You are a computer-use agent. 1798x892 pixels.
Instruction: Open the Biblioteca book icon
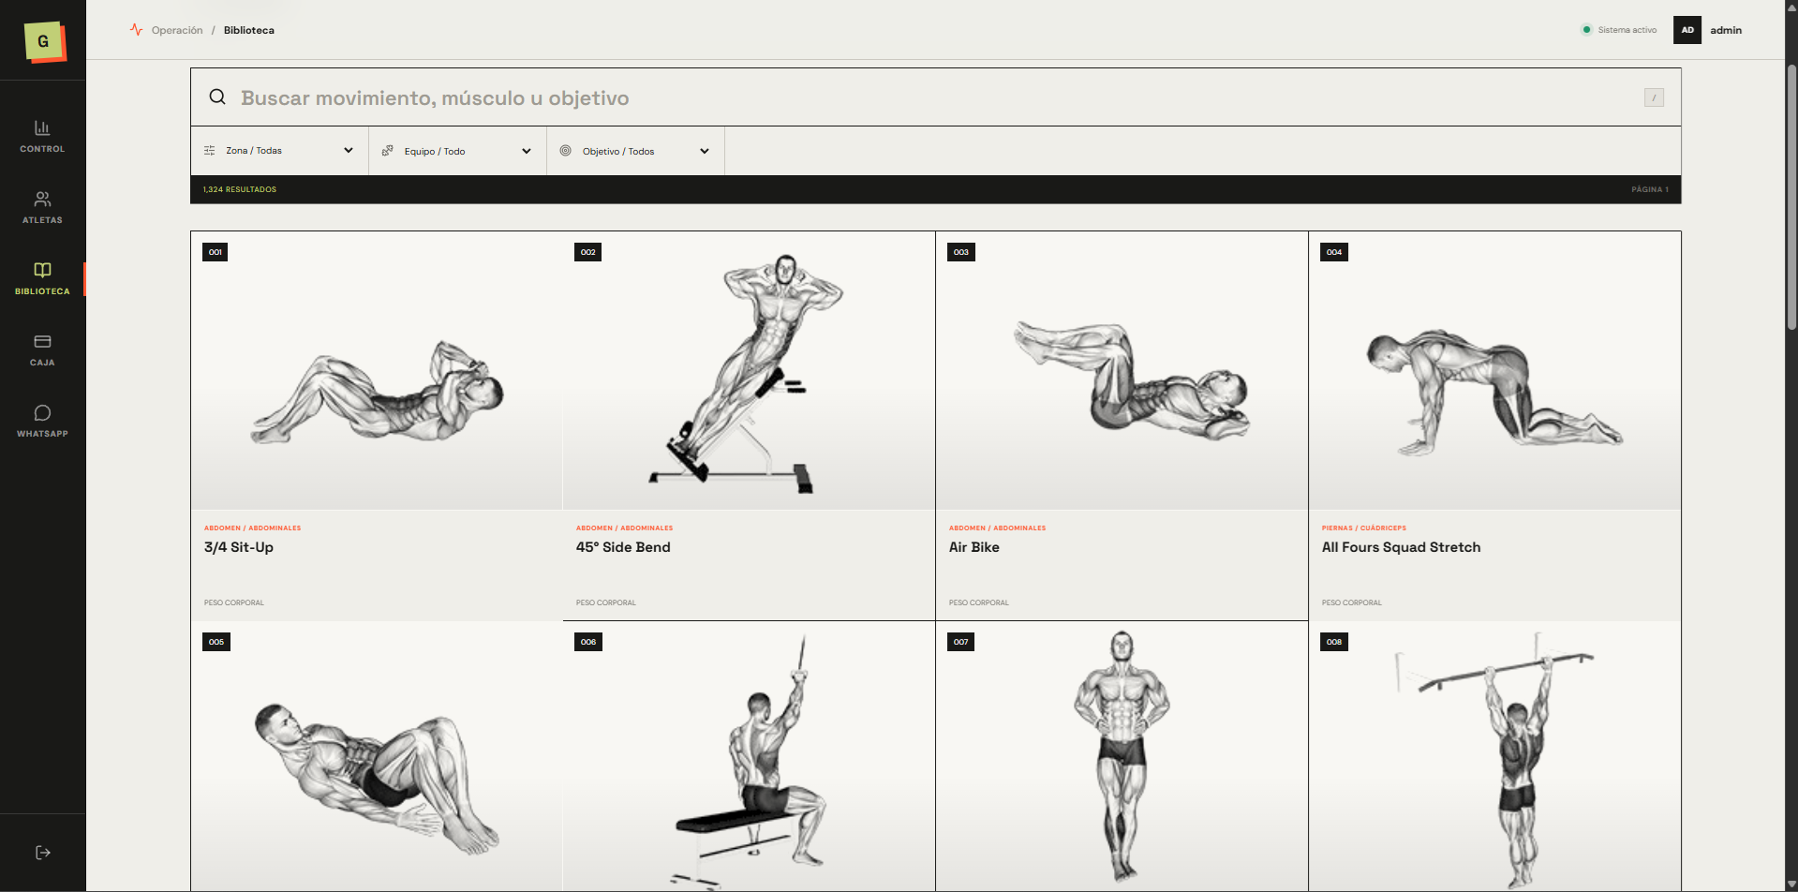click(42, 270)
